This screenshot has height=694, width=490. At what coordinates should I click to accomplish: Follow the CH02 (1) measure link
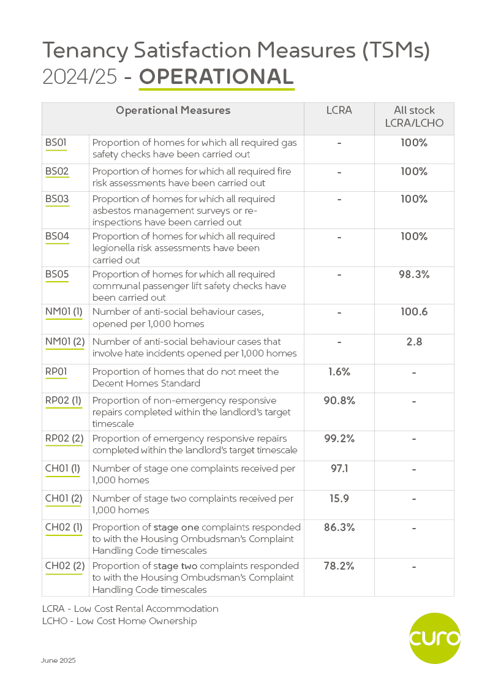coord(63,527)
